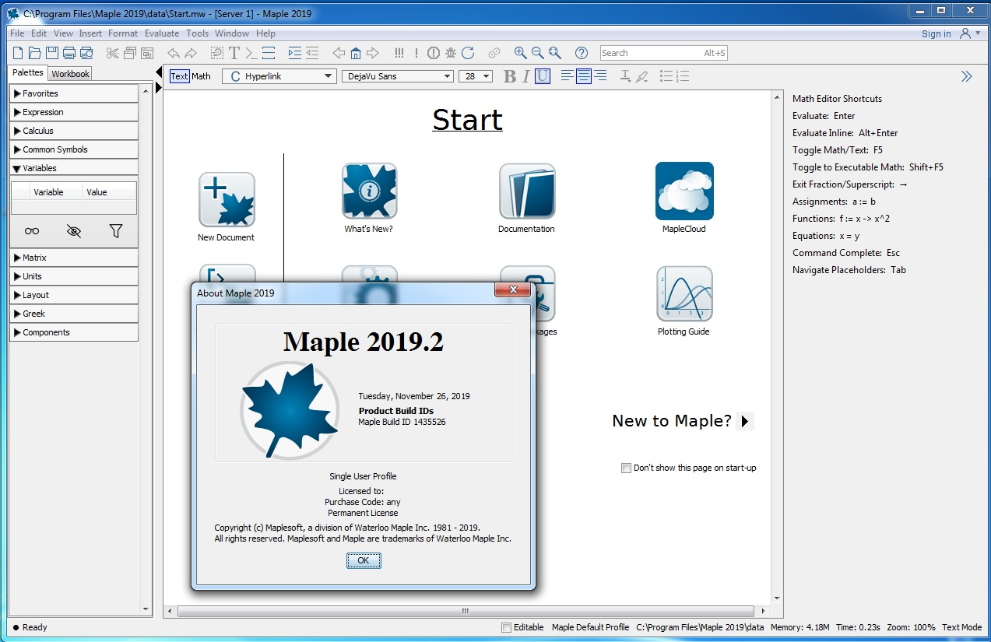Expand the Greek palette
The width and height of the screenshot is (991, 642).
74,314
